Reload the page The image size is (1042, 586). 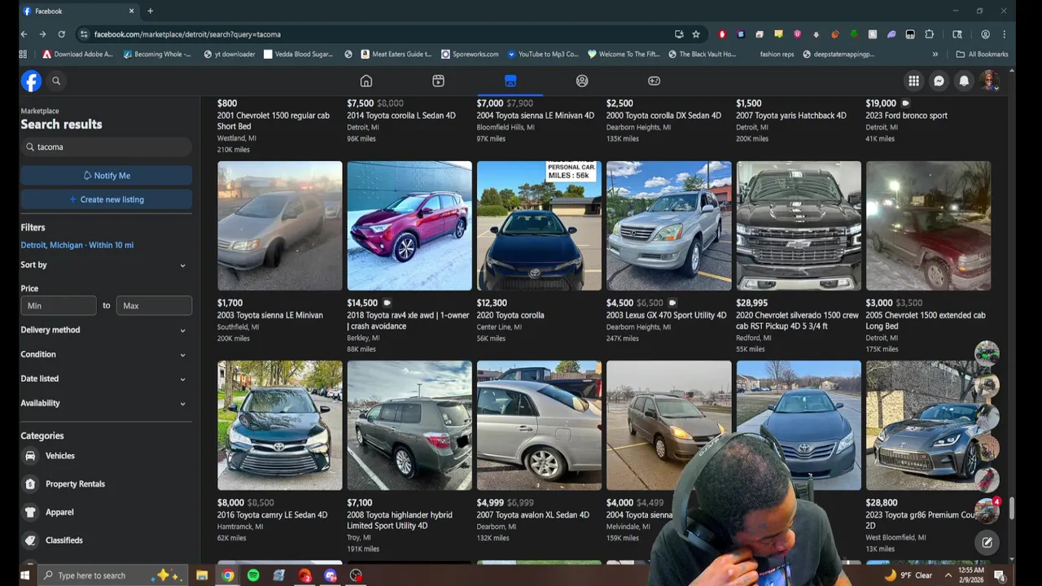click(x=61, y=34)
